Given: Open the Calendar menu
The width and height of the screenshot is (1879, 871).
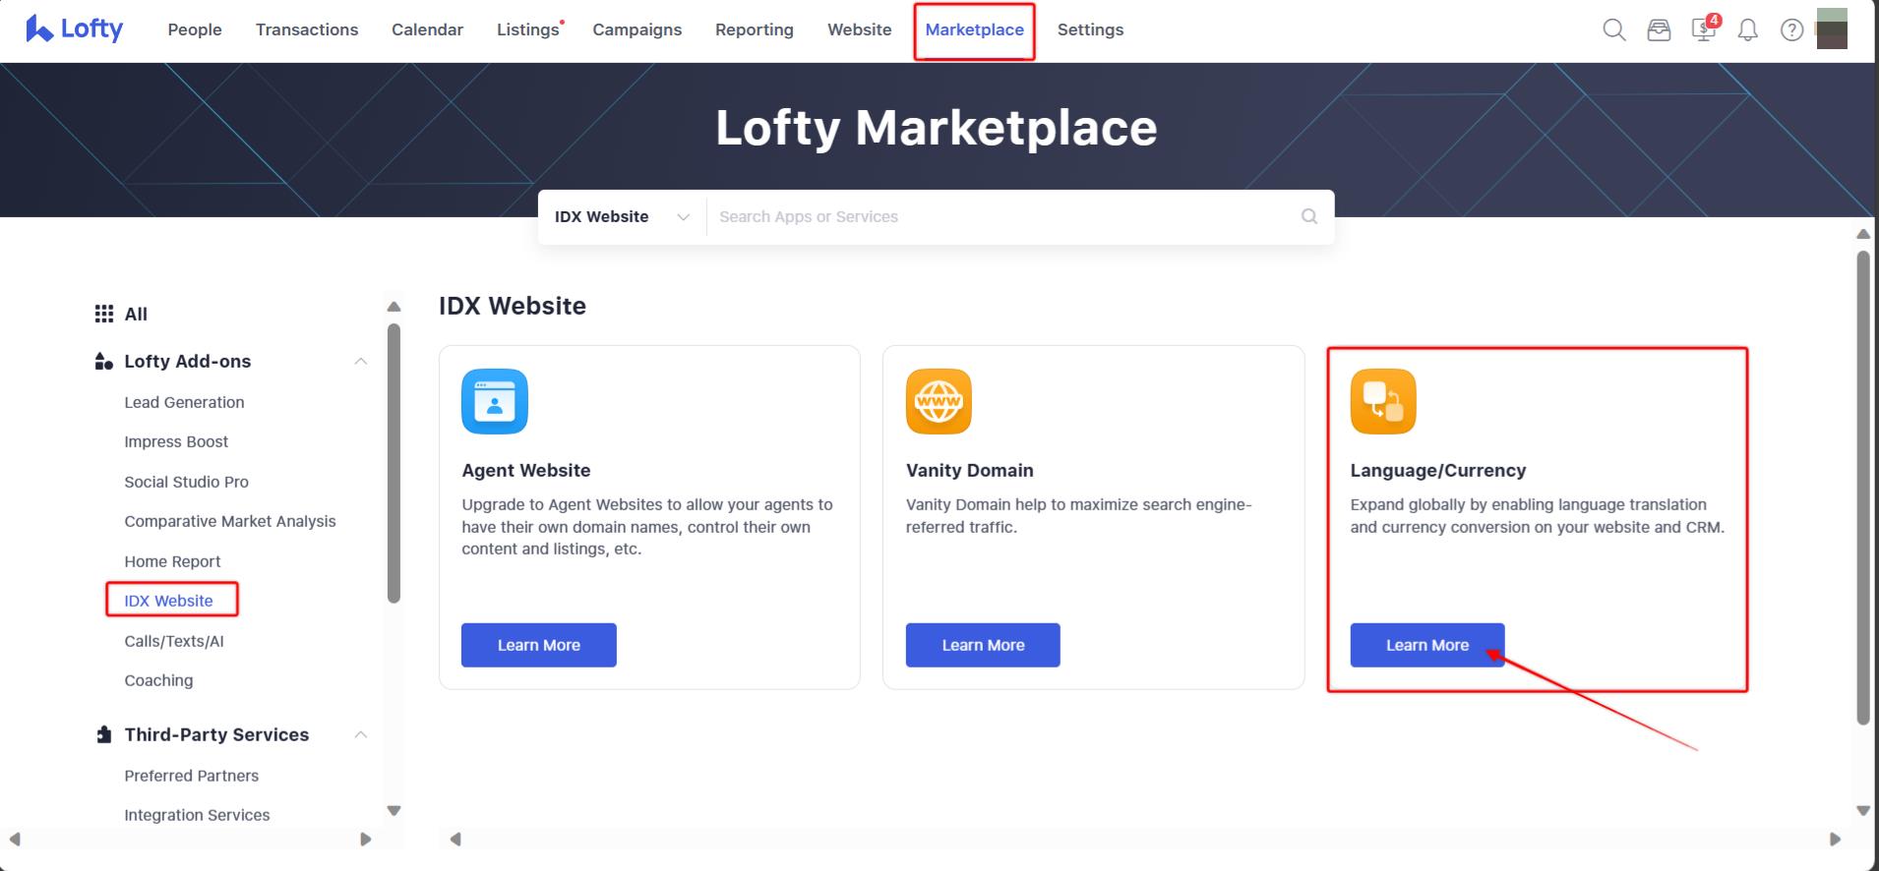Looking at the screenshot, I should (x=427, y=29).
